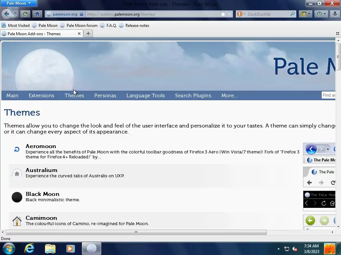This screenshot has height=255, width=341.
Task: Open downloads via the down-arrow icon
Action: click(335, 14)
